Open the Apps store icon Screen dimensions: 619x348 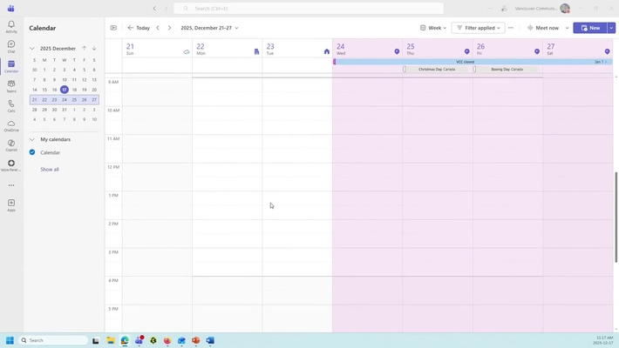[11, 205]
